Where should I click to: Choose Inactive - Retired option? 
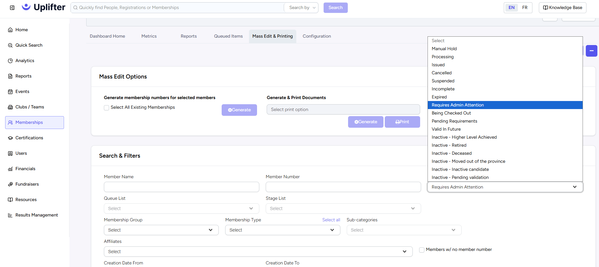coord(505,145)
